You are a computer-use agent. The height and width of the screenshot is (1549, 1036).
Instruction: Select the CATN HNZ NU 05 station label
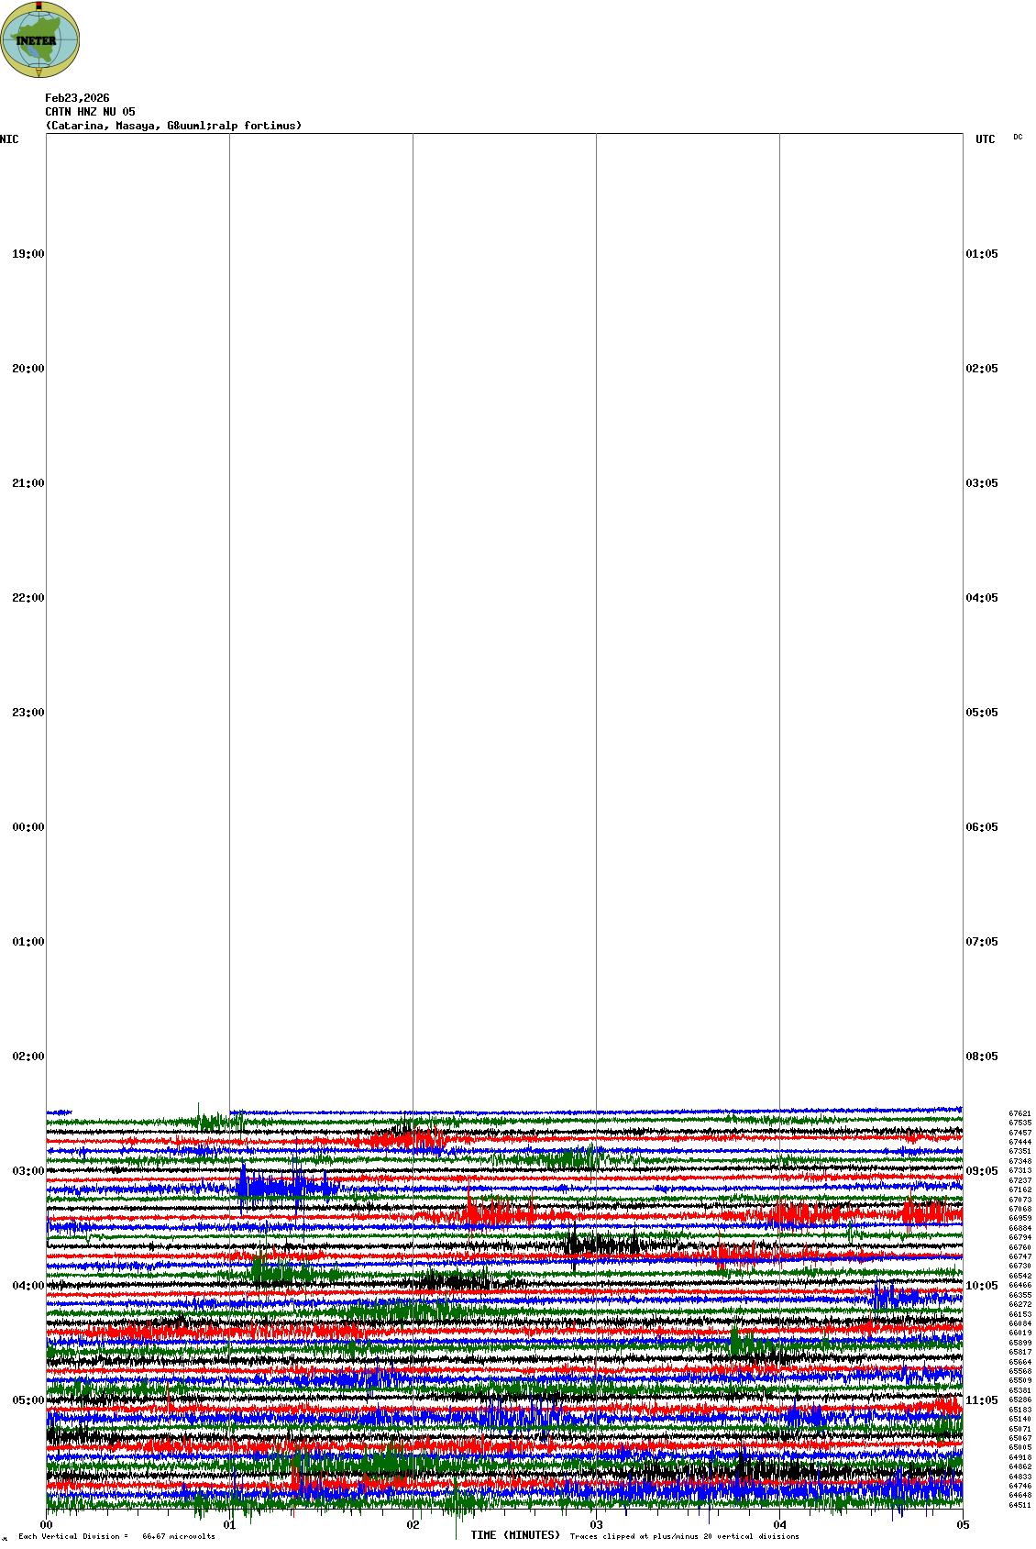pyautogui.click(x=90, y=112)
